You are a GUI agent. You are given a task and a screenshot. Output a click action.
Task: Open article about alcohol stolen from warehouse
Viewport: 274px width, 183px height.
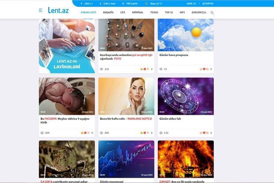[126, 57]
